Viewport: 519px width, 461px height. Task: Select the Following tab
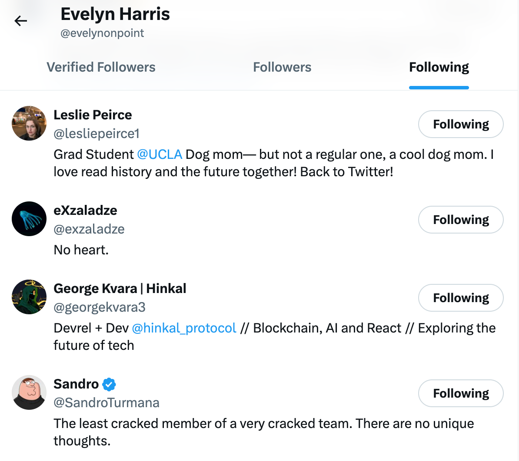[439, 67]
